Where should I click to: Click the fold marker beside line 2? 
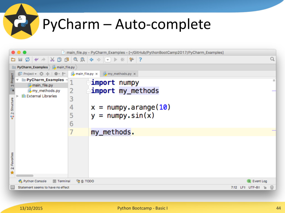[88, 91]
